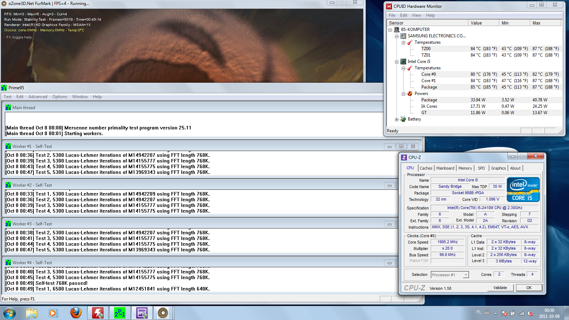
Task: Show hidden tray icons arrow
Action: (x=495, y=313)
